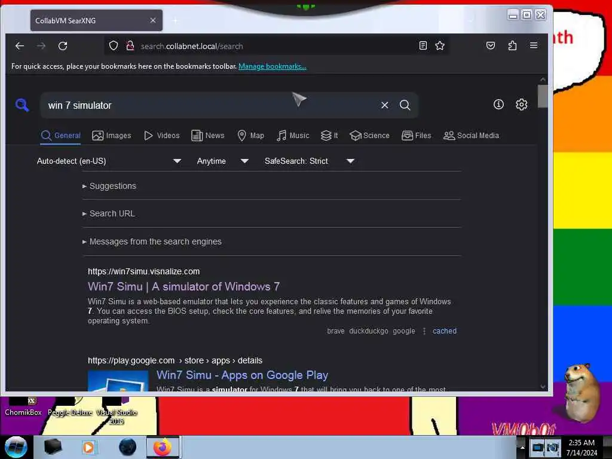
Task: Submit search with the magnifier button
Action: 405,105
